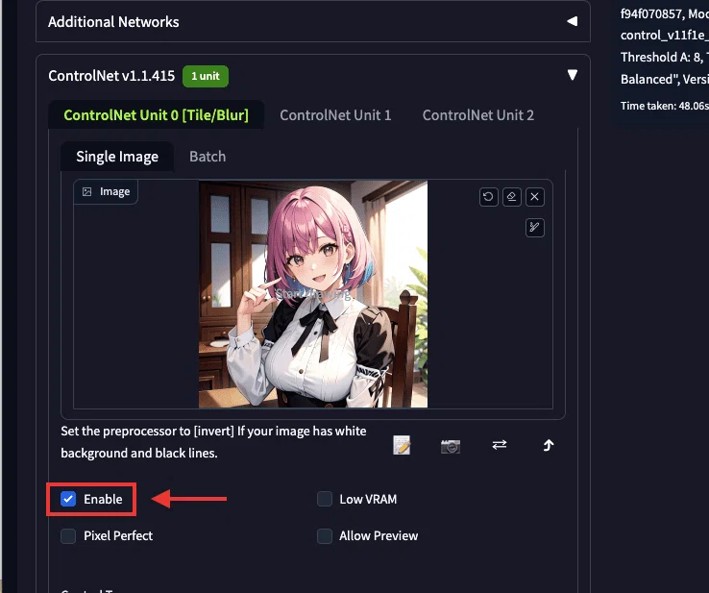Screen dimensions: 709x593
Task: Click the 'Threshold A: 8' text
Action: click(x=661, y=57)
